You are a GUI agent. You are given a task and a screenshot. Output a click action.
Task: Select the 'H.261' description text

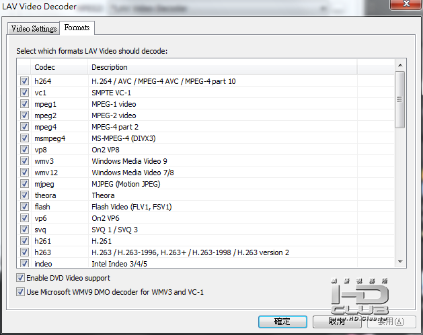(102, 241)
